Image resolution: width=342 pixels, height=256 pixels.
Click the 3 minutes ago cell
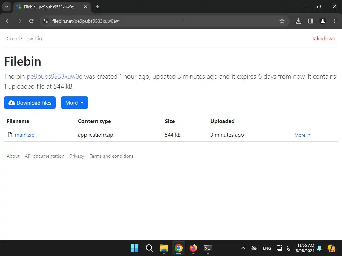pyautogui.click(x=227, y=135)
